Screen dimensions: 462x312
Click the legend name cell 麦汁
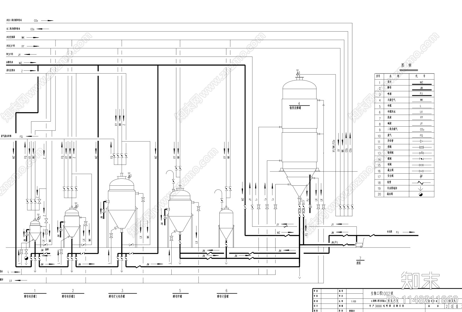tap(389, 82)
